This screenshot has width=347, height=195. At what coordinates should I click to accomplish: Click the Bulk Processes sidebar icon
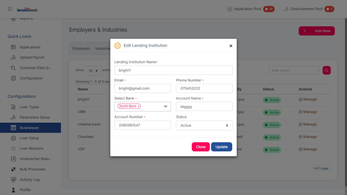14,169
